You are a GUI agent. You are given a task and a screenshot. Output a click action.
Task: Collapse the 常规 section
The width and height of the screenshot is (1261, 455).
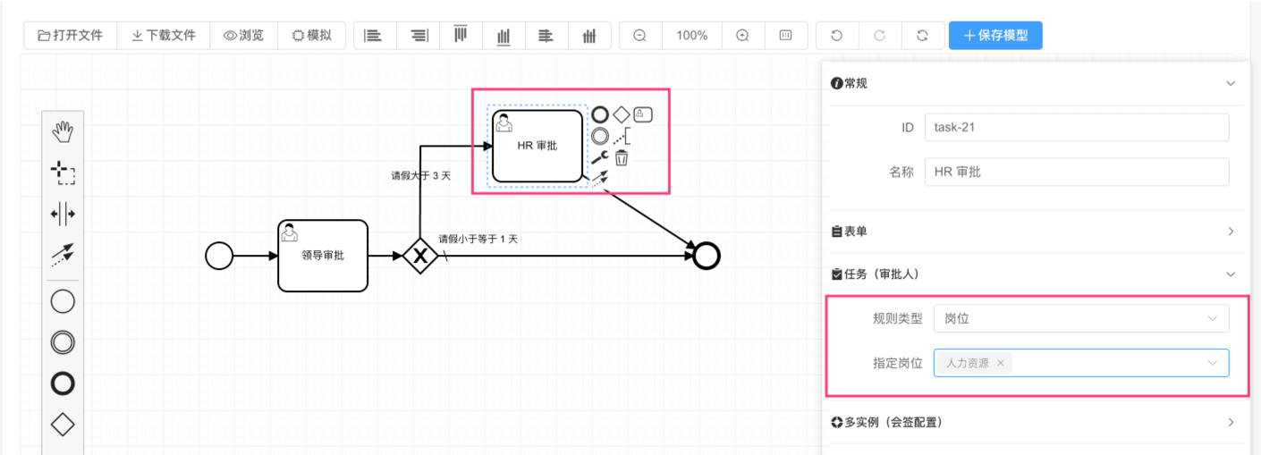(x=1231, y=83)
